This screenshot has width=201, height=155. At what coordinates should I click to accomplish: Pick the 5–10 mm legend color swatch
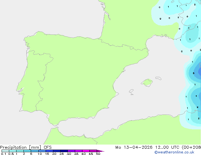coord(35,151)
